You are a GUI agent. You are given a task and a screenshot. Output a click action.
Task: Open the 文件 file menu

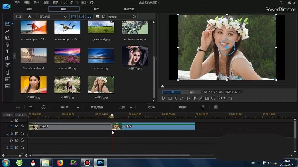pos(17,2)
